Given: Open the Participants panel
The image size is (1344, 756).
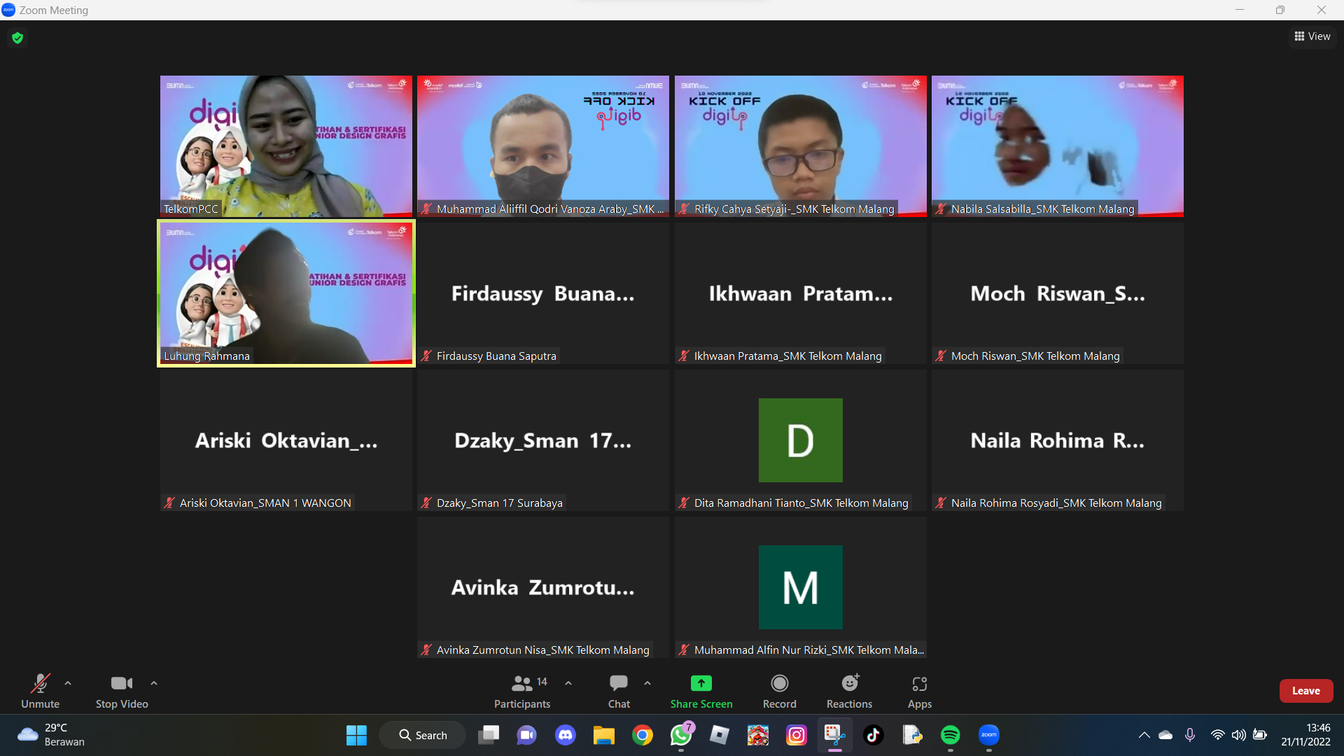Looking at the screenshot, I should (x=521, y=690).
